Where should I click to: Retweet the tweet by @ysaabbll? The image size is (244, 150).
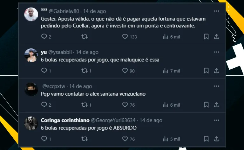pyautogui.click(x=85, y=71)
